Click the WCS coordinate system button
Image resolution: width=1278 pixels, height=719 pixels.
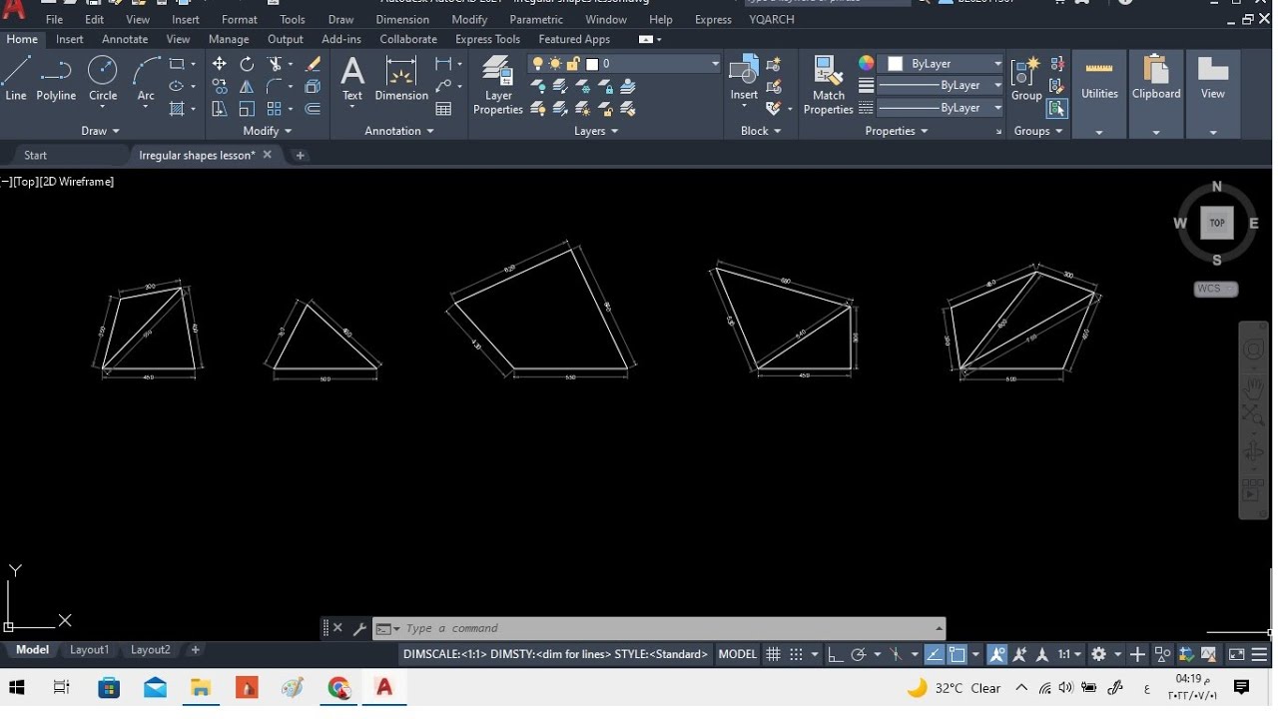(1215, 289)
